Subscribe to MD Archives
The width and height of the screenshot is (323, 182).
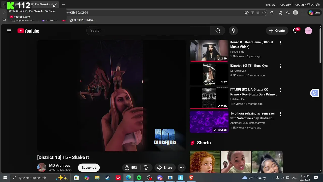click(89, 168)
